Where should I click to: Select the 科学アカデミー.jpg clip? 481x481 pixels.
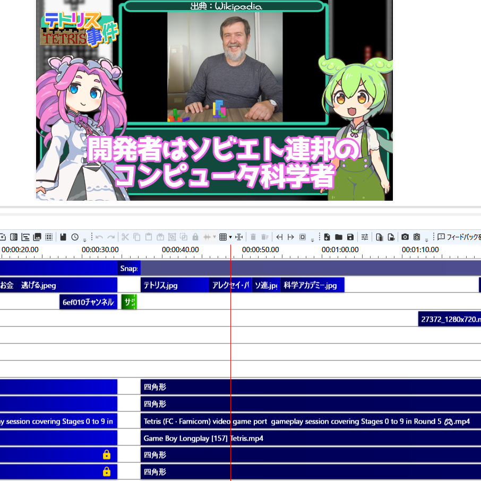pos(312,285)
